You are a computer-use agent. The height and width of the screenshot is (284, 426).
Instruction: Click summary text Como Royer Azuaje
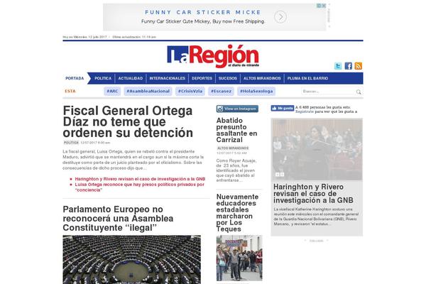coord(236,170)
